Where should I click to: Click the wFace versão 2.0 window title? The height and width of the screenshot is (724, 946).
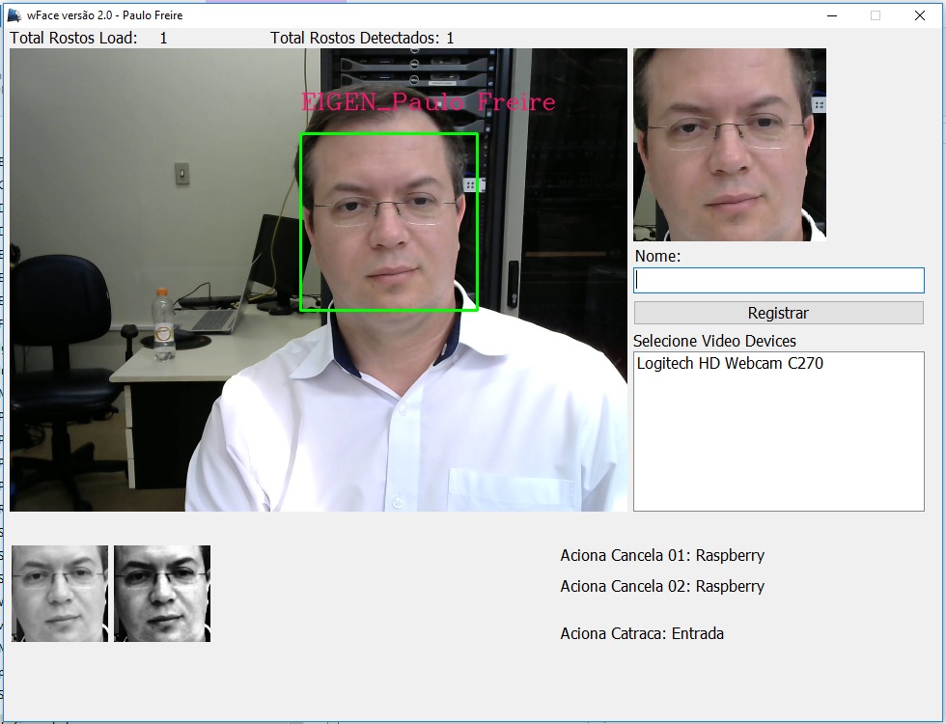(x=105, y=15)
